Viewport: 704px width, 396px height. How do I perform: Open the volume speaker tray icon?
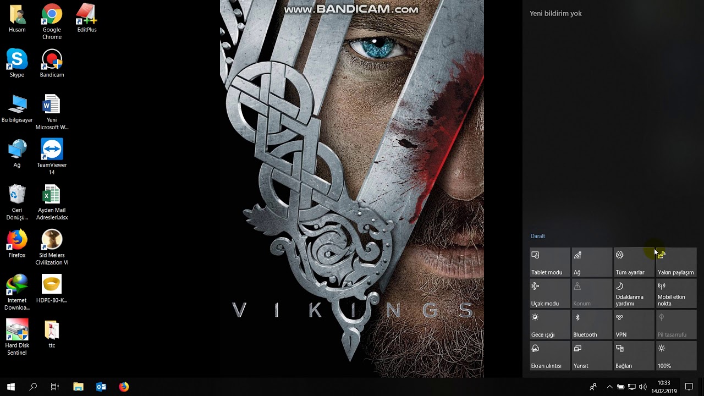642,387
